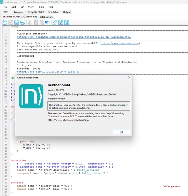
Task: Select the pn_junction_GaAs_1D_demo.nnp file tab
Action: click(x=20, y=17)
